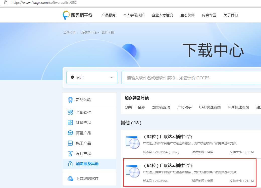Open the 内容专区 menu
This screenshot has height=188, width=261.
(209, 15)
